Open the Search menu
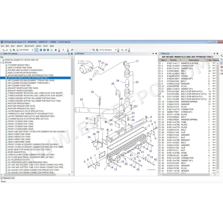 coord(20,46)
